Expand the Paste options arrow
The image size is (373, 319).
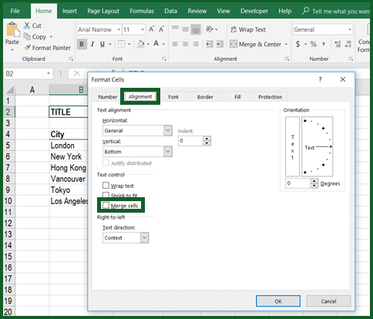tap(12, 49)
